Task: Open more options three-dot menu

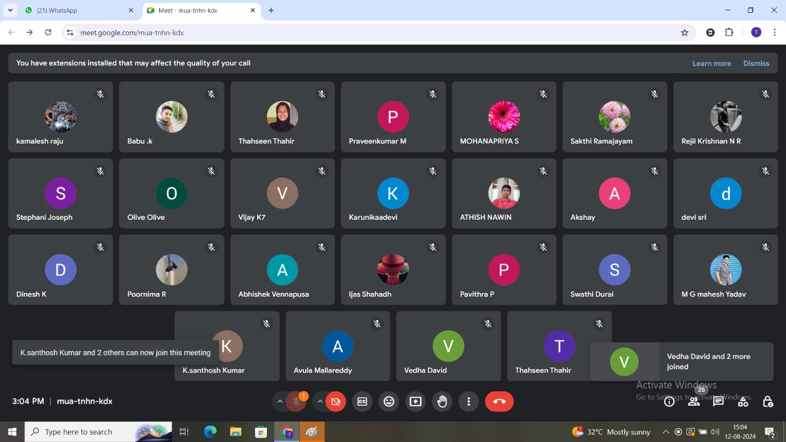Action: click(468, 402)
